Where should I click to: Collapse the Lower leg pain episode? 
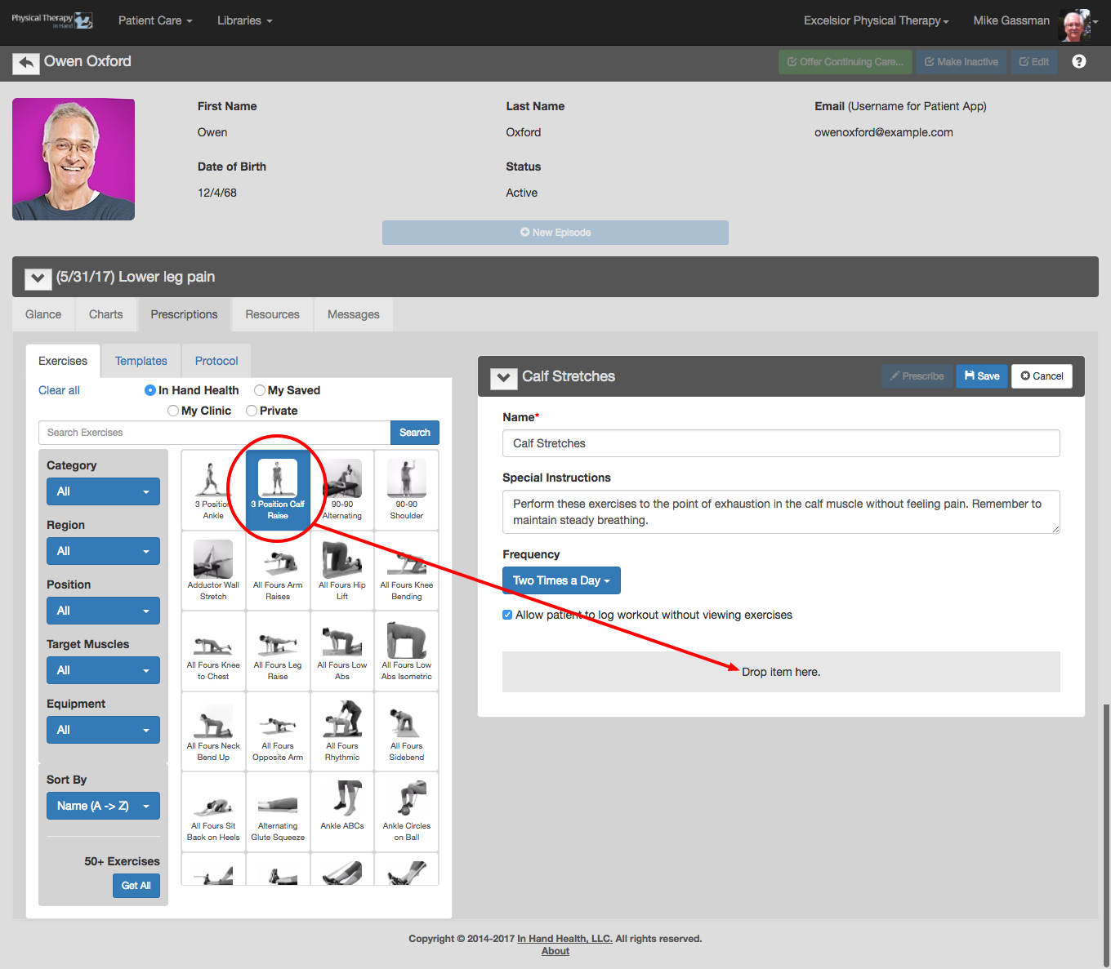point(38,278)
